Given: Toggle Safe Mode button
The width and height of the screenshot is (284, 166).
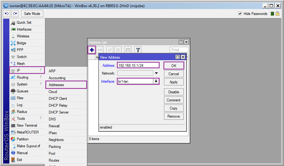Looking at the screenshot, I should point(32,13).
